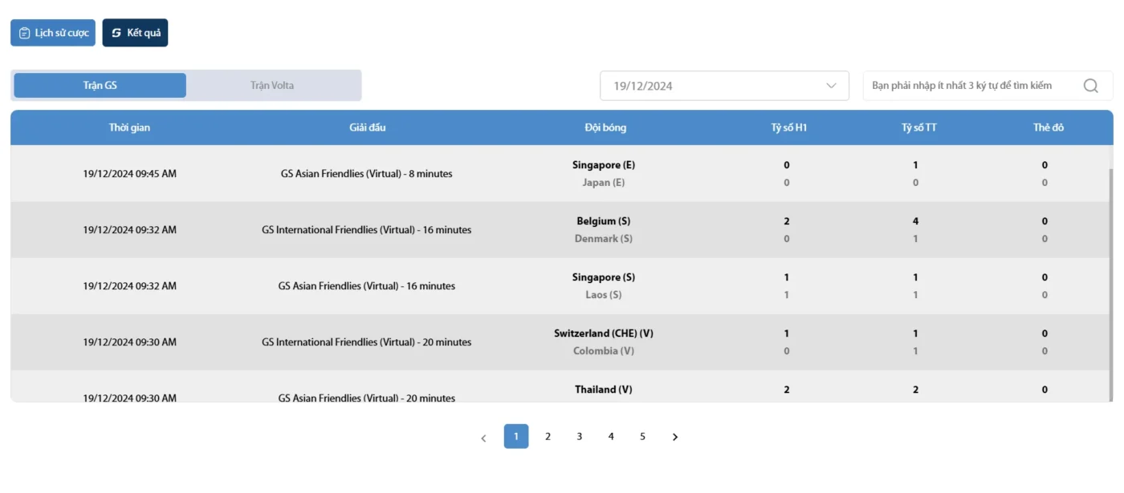Click the clipboard icon in Lịch sử cược
This screenshot has width=1124, height=493.
[25, 33]
